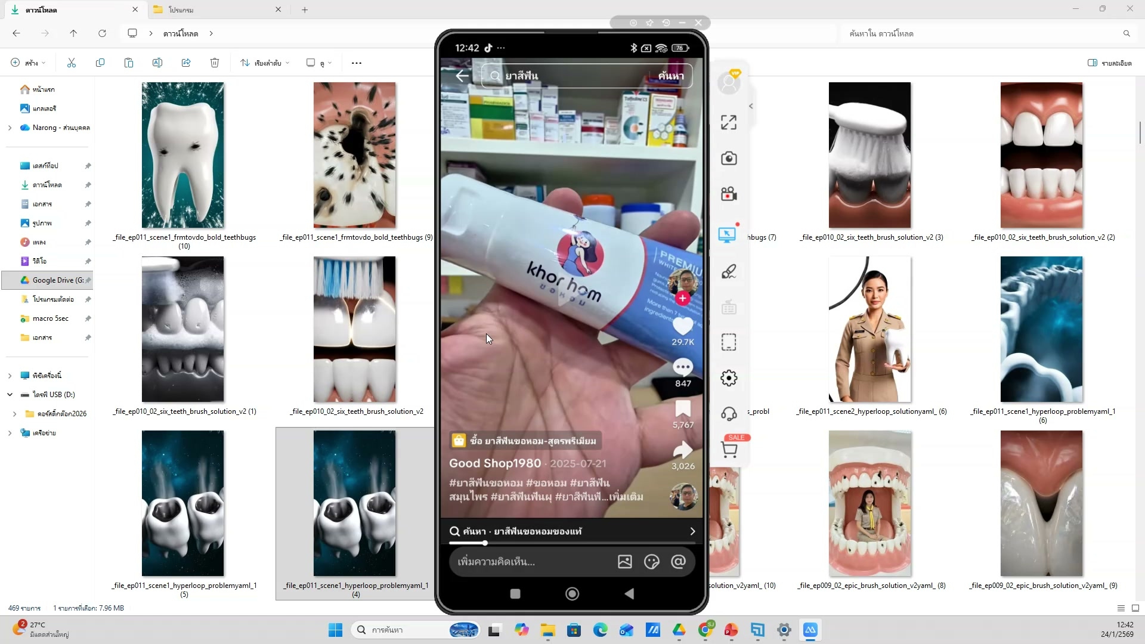Take a screenshot with the camera icon
The width and height of the screenshot is (1145, 644).
pos(728,158)
